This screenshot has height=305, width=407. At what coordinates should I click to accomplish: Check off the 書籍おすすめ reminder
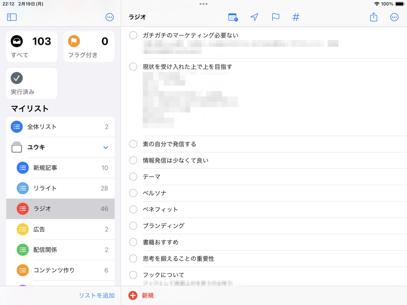(x=133, y=242)
